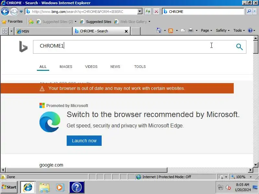The height and width of the screenshot is (194, 259).
Task: Expand the zoom level dropdown arrow
Action: (251, 177)
